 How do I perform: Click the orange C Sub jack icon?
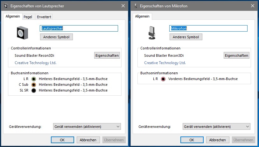coord(34,85)
